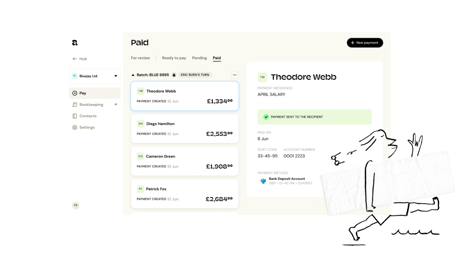The width and height of the screenshot is (457, 269).
Task: Click the Contacts book icon
Action: [x=75, y=116]
